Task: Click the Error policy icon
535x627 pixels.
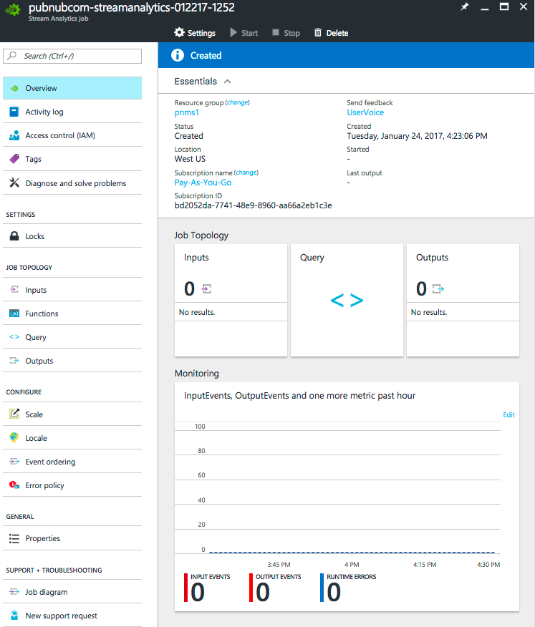Action: coord(14,485)
